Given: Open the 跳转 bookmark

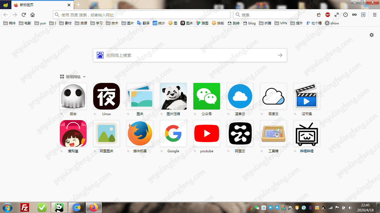Looking at the screenshot, I should pos(233,23).
